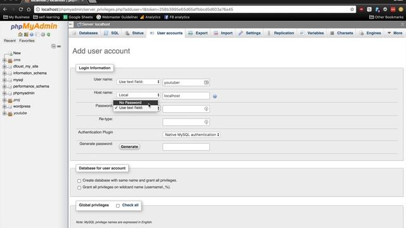
Task: Reload the page with browser refresh
Action: (21, 9)
